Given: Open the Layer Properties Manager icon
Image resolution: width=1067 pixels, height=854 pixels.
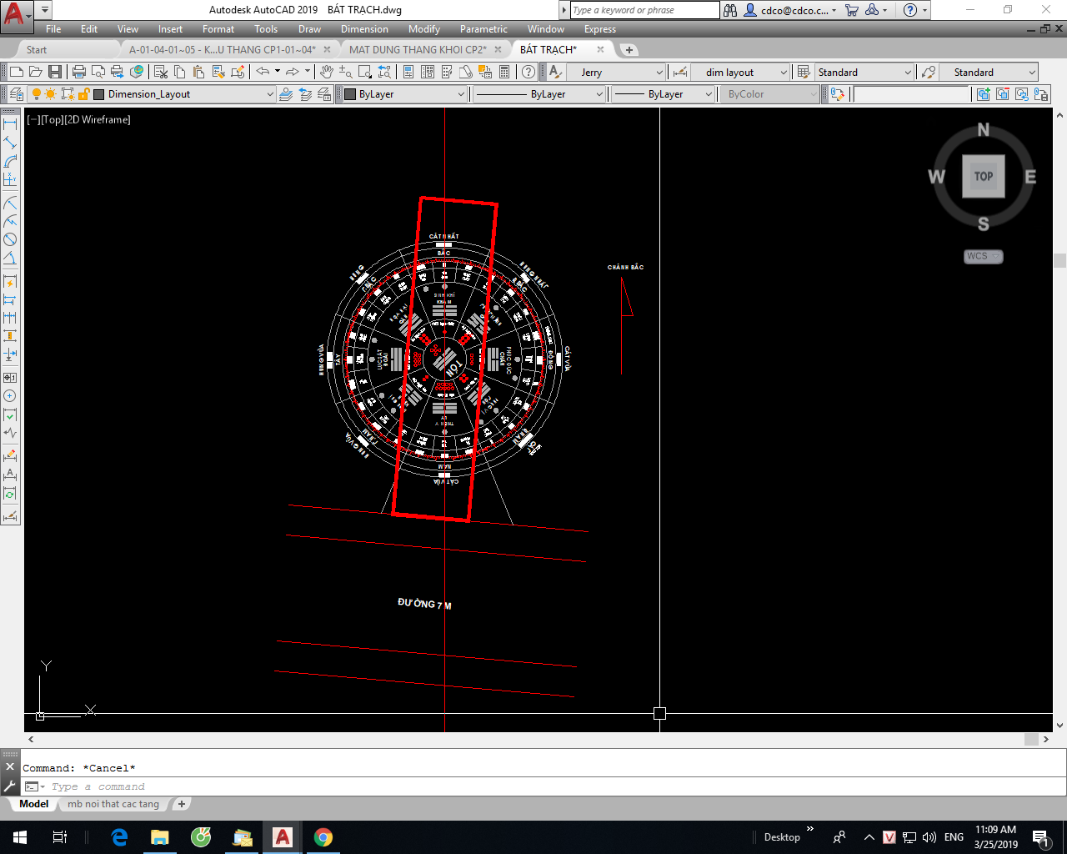Looking at the screenshot, I should click(x=16, y=94).
